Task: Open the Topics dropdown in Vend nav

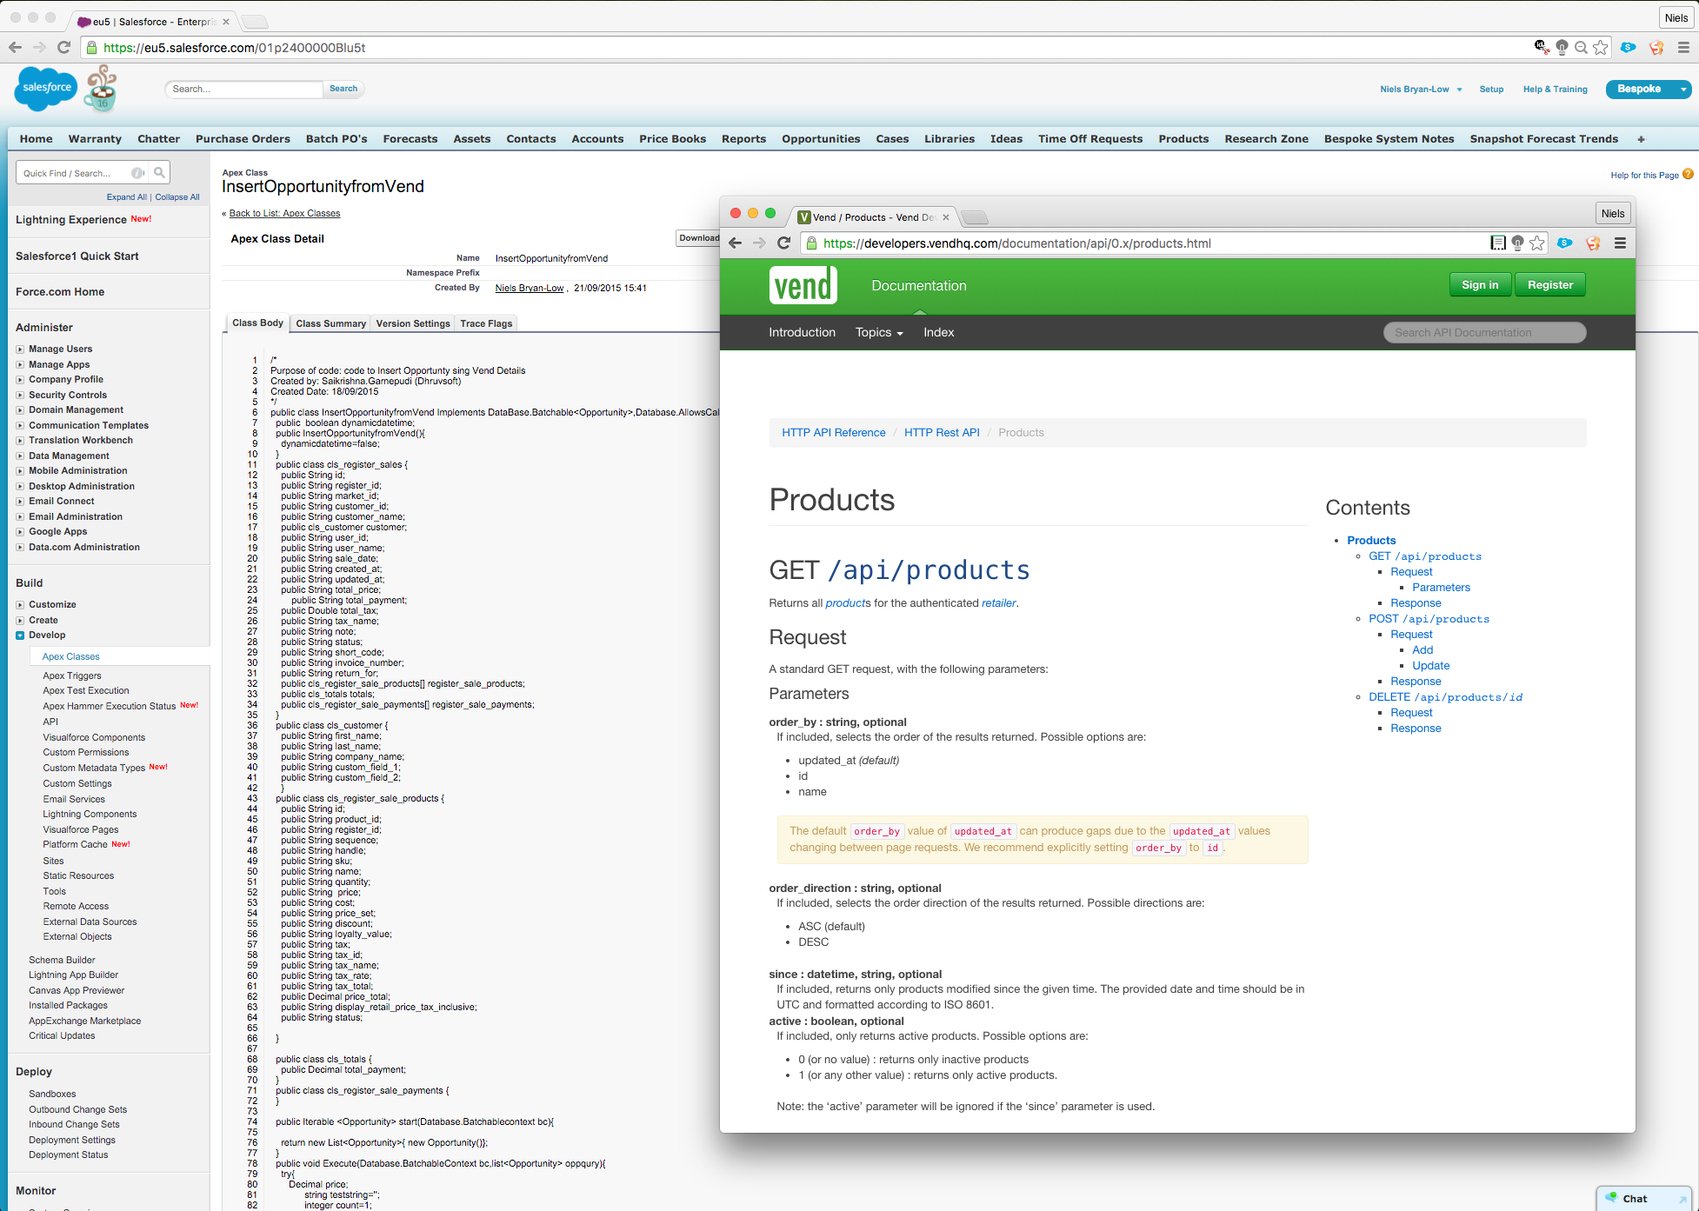Action: (x=879, y=332)
